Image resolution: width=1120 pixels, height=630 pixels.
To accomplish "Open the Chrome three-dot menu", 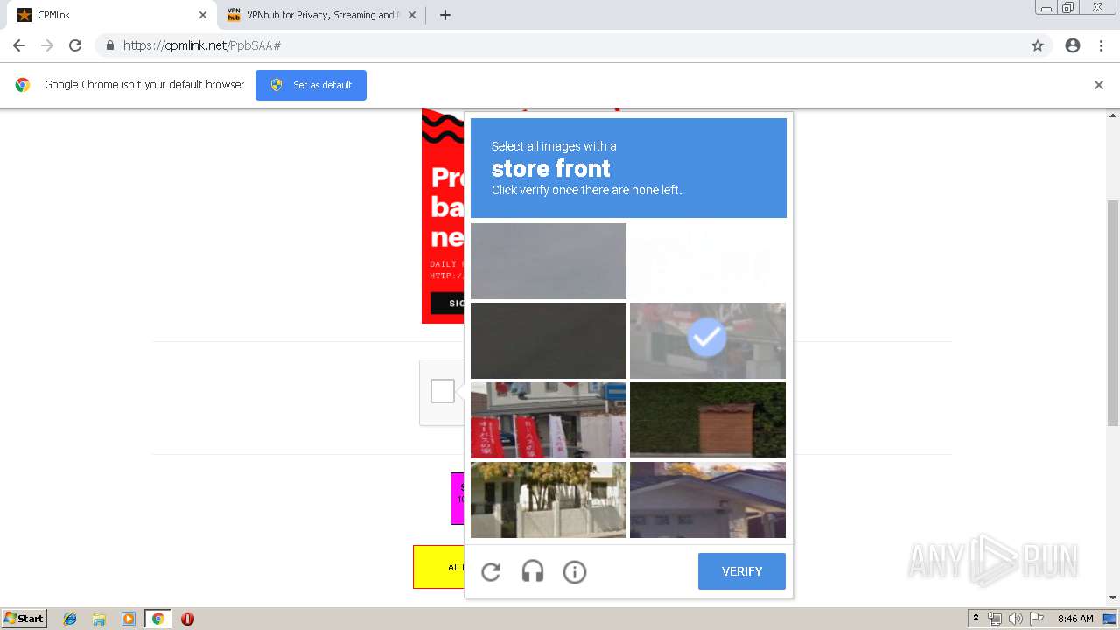I will [x=1101, y=45].
